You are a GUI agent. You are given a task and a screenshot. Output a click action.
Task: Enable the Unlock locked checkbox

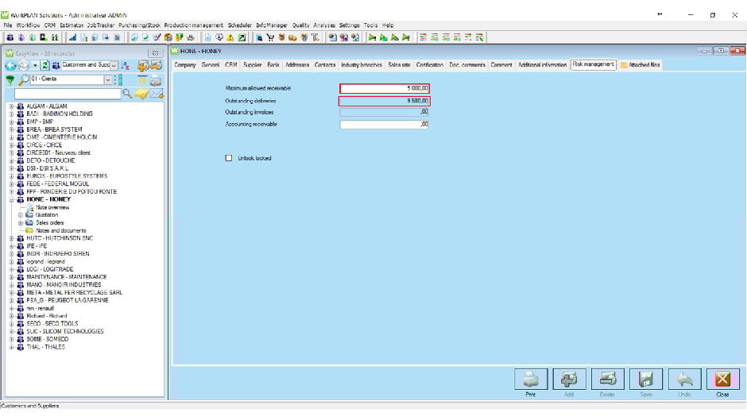click(229, 158)
